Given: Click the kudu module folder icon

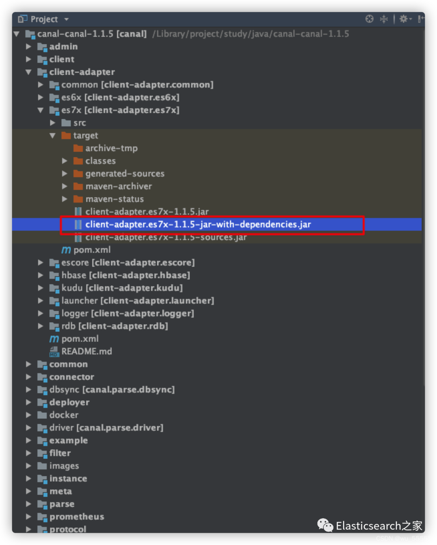Looking at the screenshot, I should tap(54, 288).
